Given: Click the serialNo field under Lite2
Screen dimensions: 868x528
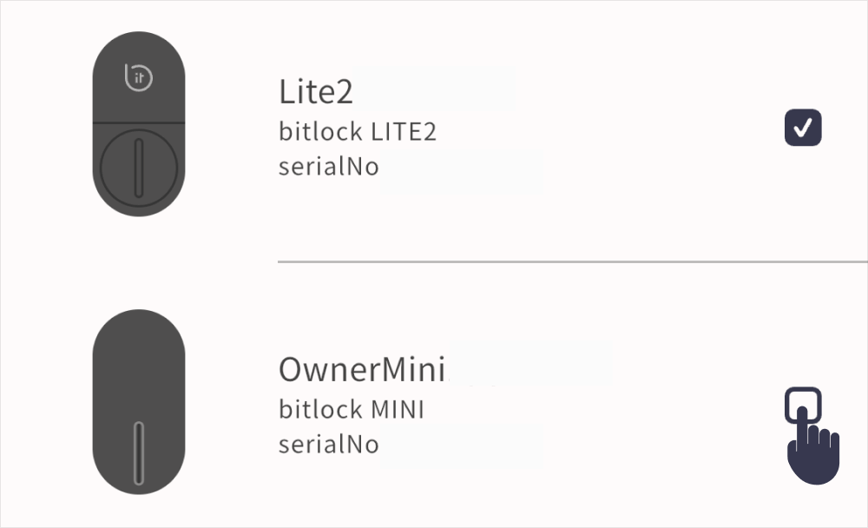Looking at the screenshot, I should click(329, 166).
